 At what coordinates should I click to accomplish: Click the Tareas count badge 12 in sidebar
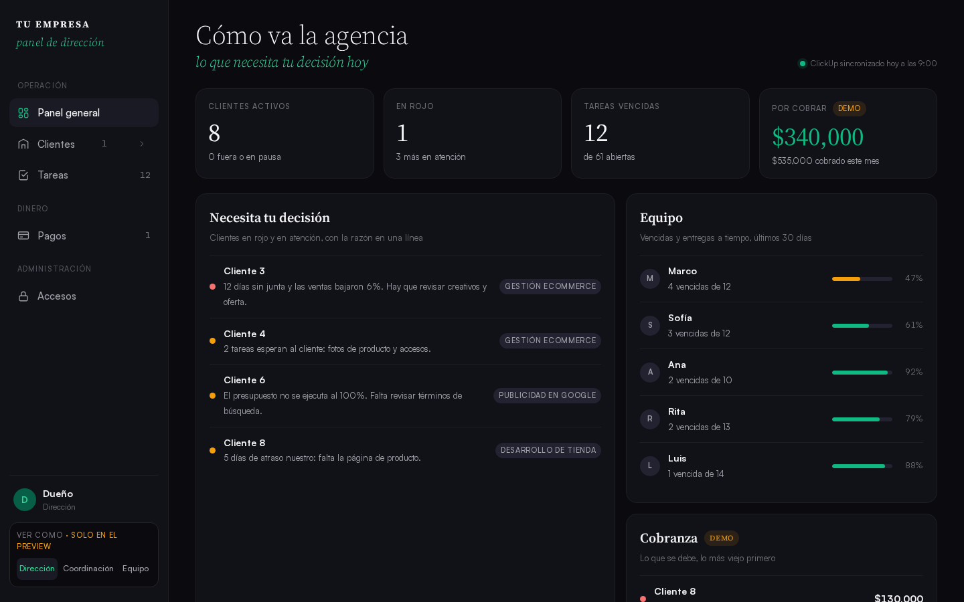[145, 175]
